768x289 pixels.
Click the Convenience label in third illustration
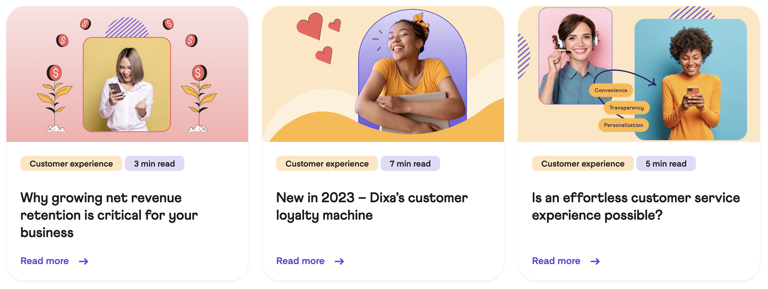(x=610, y=90)
